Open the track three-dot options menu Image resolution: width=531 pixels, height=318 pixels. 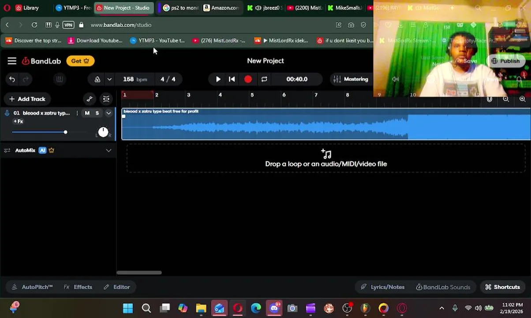[77, 113]
